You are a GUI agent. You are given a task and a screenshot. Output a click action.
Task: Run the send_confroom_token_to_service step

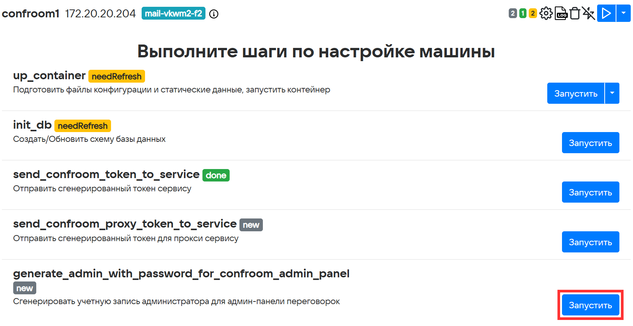[x=590, y=192]
